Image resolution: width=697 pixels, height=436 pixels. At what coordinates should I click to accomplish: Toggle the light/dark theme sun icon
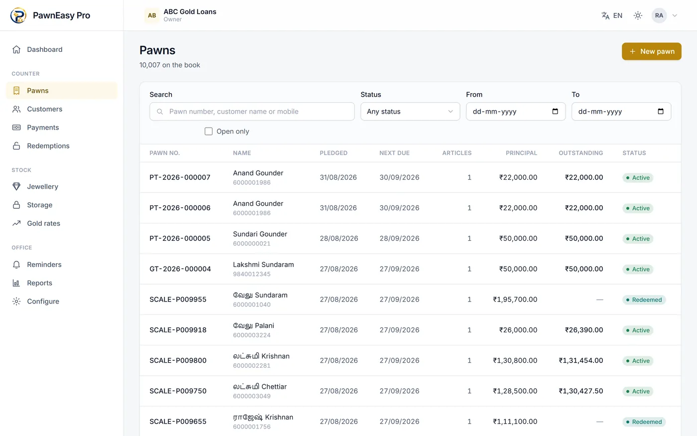[638, 15]
